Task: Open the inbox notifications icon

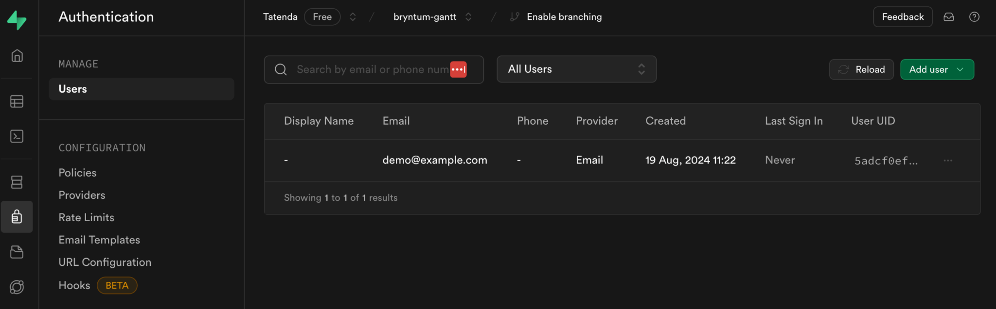Action: 949,17
